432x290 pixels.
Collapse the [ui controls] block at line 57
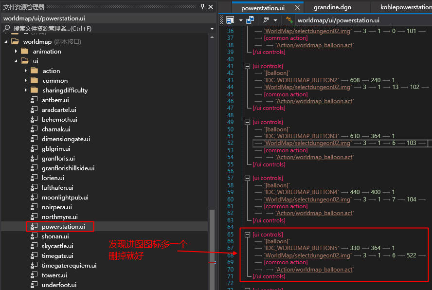[247, 179]
